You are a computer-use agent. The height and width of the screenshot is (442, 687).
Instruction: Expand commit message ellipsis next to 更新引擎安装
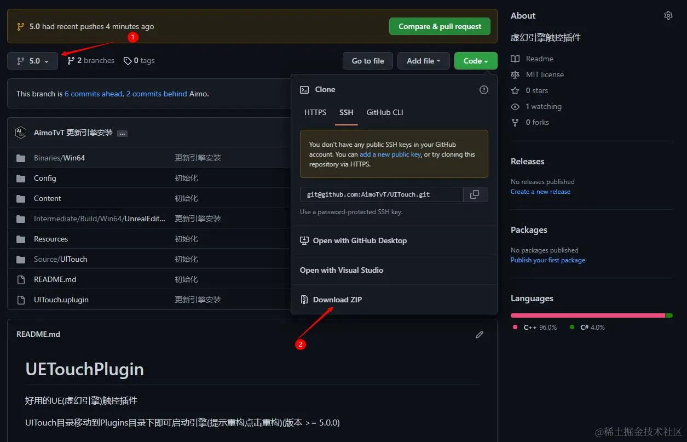(x=122, y=133)
